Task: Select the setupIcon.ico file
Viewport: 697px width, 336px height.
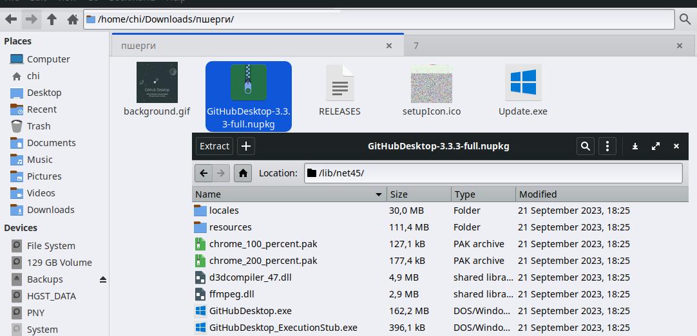Action: [431, 89]
